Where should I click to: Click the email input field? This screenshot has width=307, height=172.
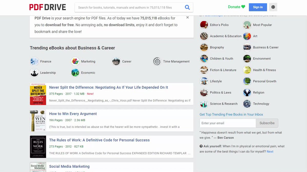click(x=228, y=123)
